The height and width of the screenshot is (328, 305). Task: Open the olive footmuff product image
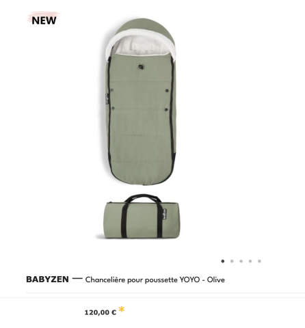click(141, 102)
